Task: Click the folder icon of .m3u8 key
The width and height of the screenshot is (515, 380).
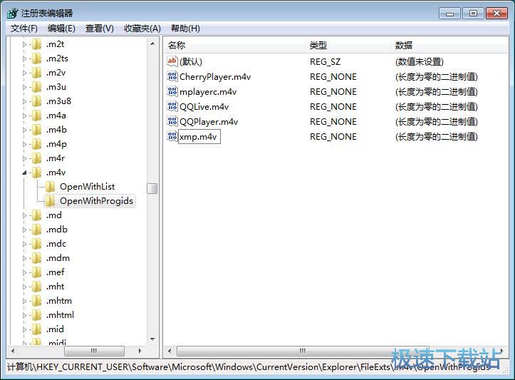Action: tap(37, 101)
